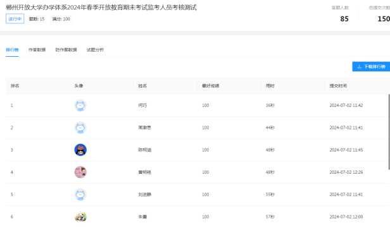Click the exam title heading text
Image resolution: width=390 pixels, height=228 pixels.
(101, 8)
